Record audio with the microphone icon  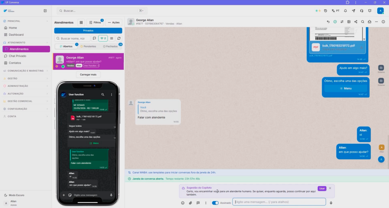click(331, 203)
